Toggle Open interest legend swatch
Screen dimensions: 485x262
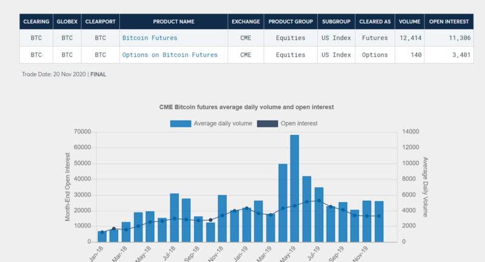pyautogui.click(x=267, y=124)
